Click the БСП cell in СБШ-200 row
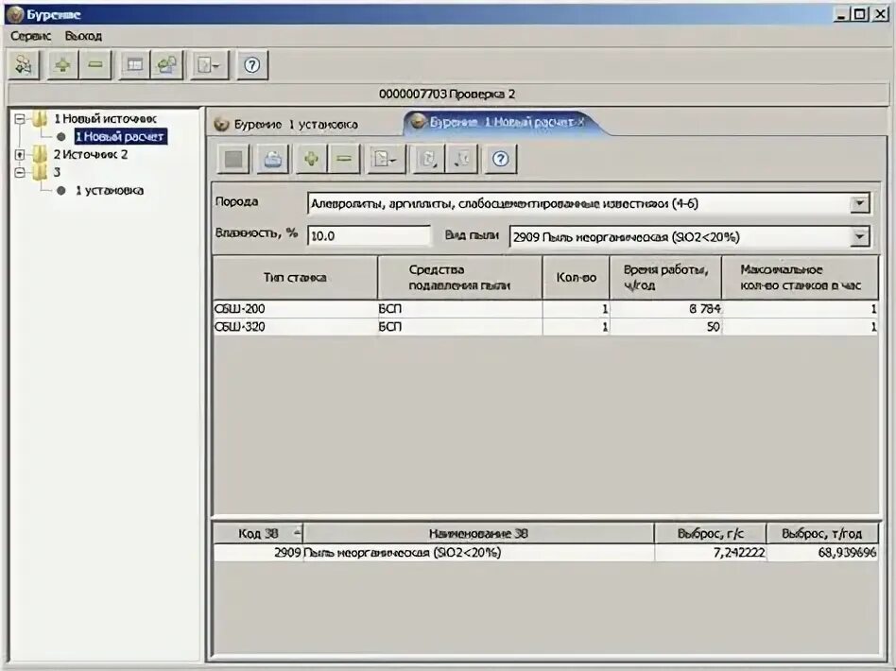This screenshot has height=671, width=896. pyautogui.click(x=459, y=309)
